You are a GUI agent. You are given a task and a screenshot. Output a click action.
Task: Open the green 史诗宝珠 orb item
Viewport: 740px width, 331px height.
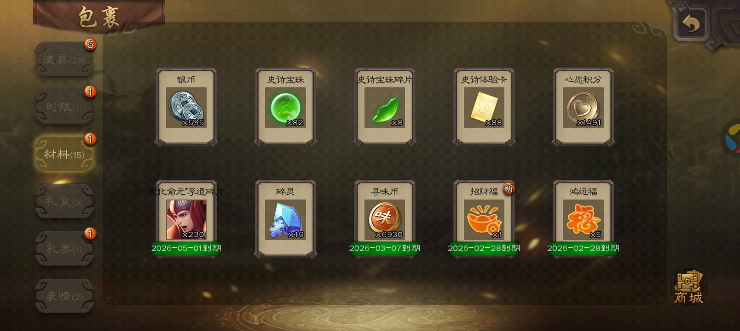point(286,107)
